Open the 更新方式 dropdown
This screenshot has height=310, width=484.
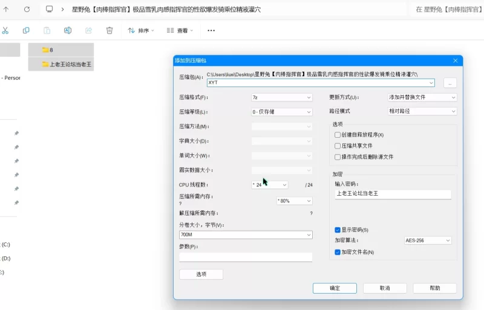coord(422,97)
